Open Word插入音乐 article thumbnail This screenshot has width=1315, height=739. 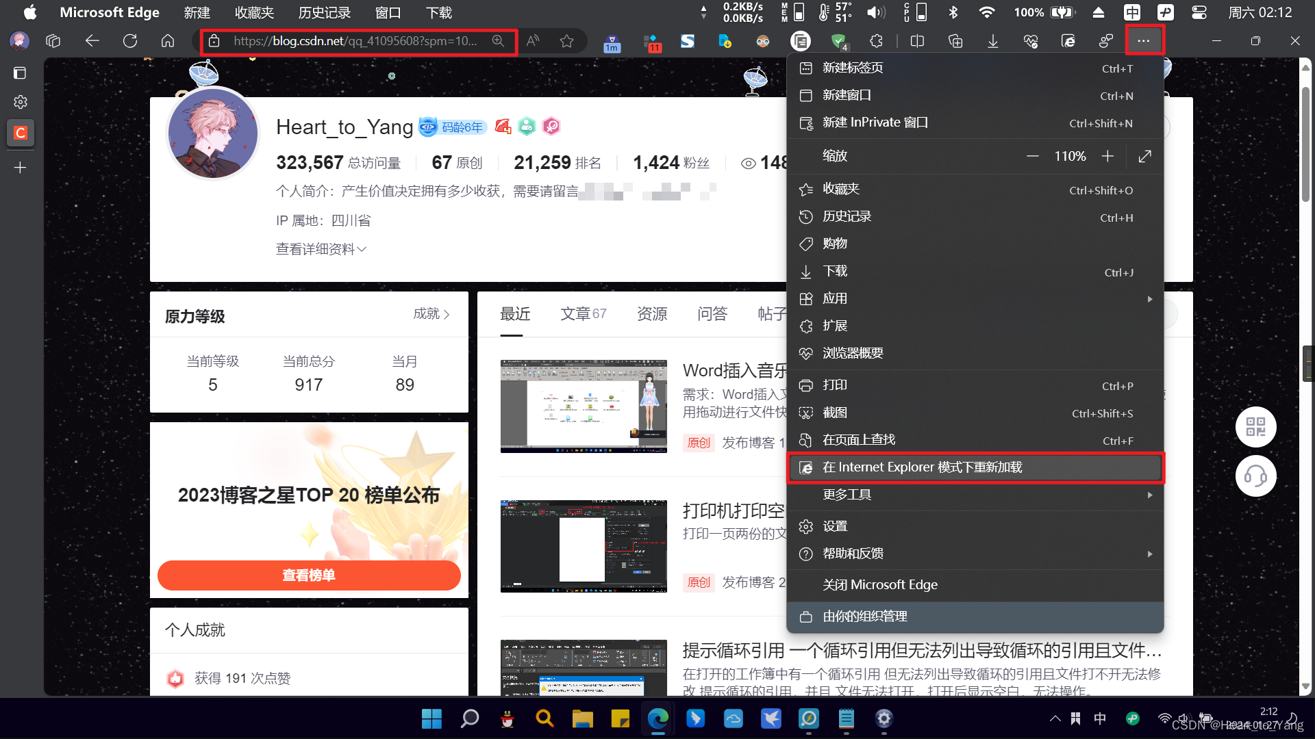point(584,406)
